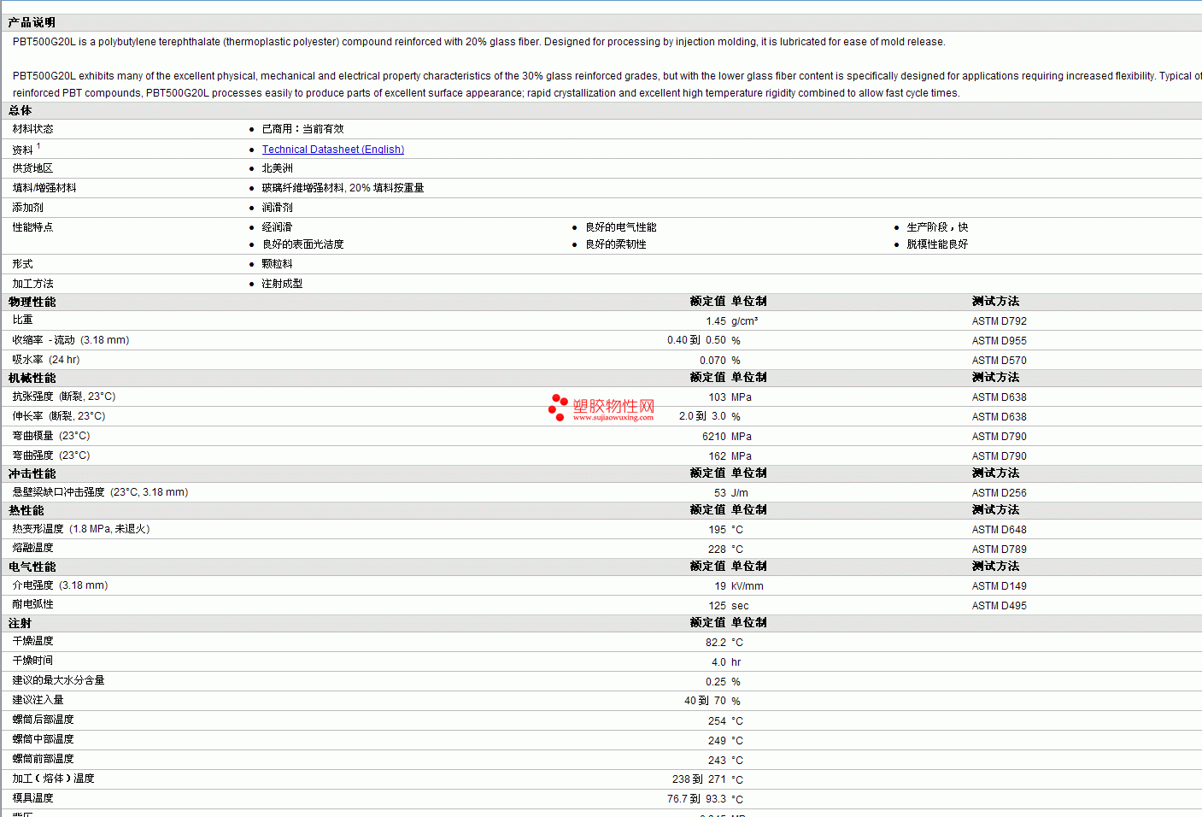Select the 弯曲模量 value 6210

click(x=714, y=437)
